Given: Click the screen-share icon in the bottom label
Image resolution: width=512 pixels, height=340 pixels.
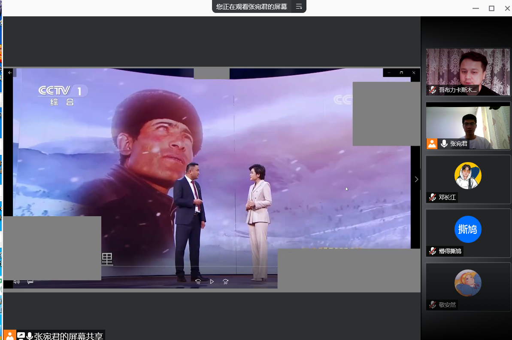Looking at the screenshot, I should point(21,336).
